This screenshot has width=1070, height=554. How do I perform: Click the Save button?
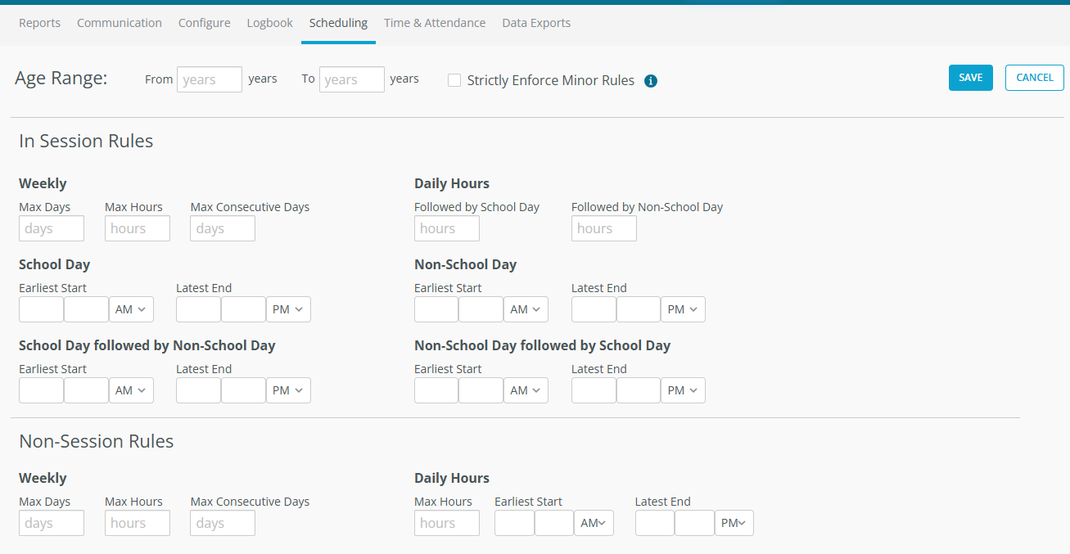970,78
